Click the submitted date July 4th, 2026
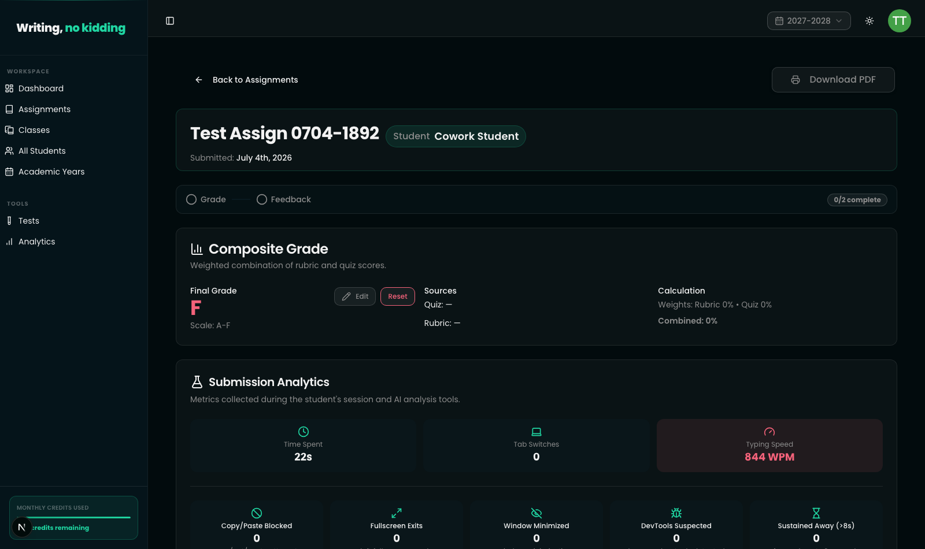 (264, 158)
